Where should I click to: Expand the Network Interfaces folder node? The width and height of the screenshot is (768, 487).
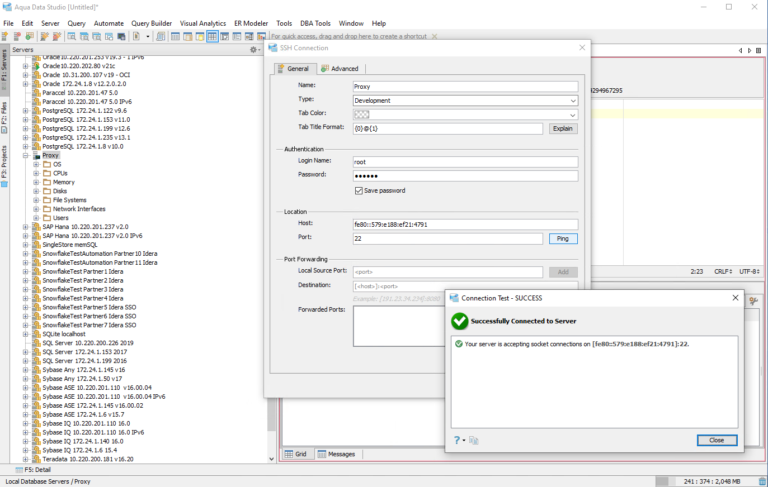pos(36,209)
